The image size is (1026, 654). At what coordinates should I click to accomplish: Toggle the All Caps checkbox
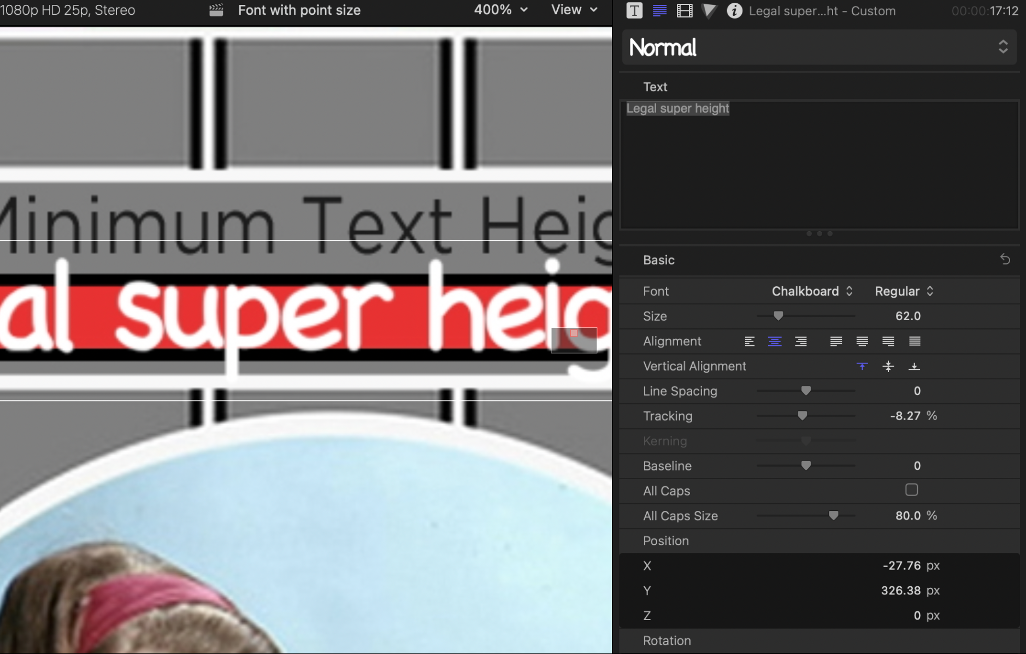click(911, 490)
